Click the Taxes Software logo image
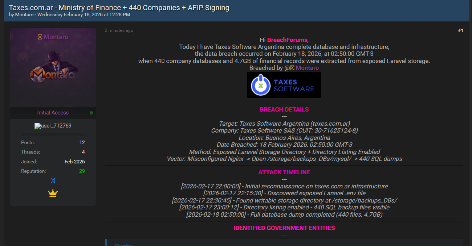472x246 pixels. [x=284, y=85]
